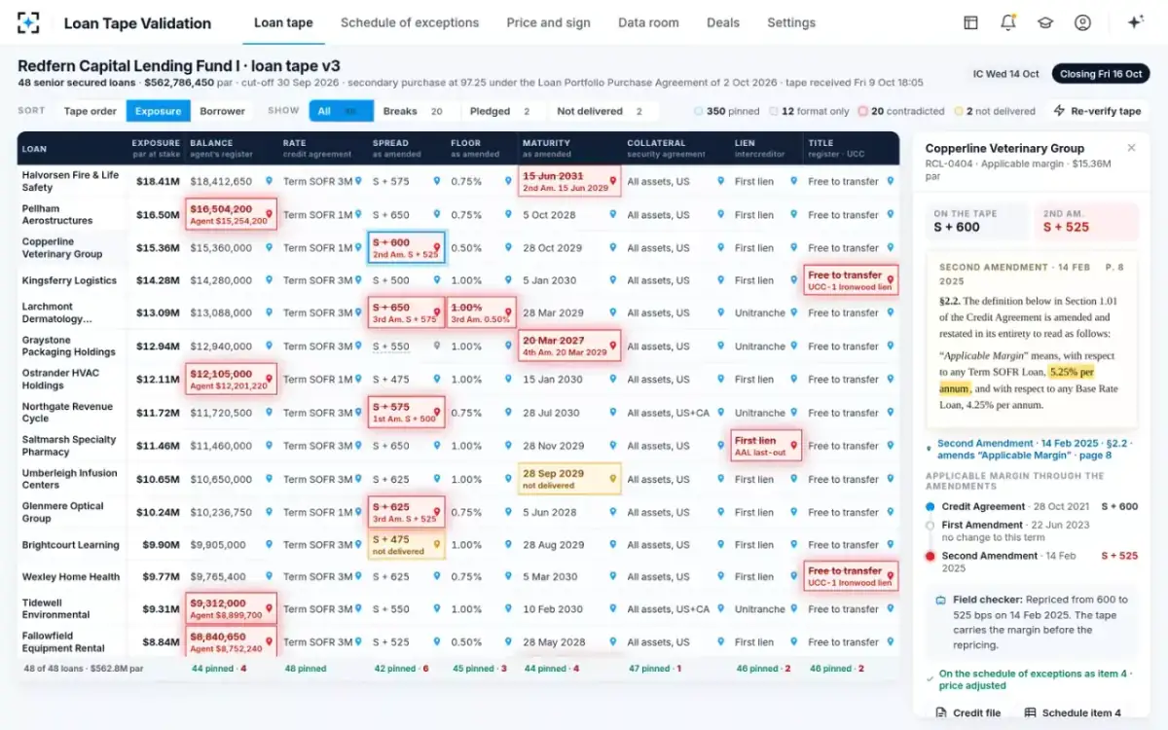This screenshot has width=1168, height=730.
Task: Open Schedule of exceptions tab
Action: [x=410, y=22]
